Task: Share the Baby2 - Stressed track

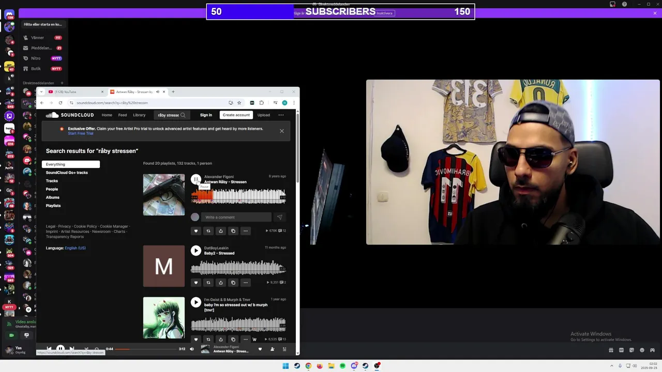Action: [220, 283]
